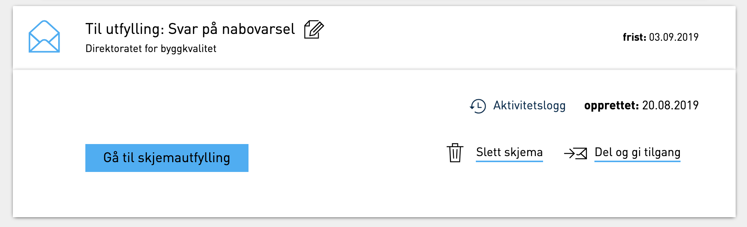Collapse the message via its header row

(453, 37)
